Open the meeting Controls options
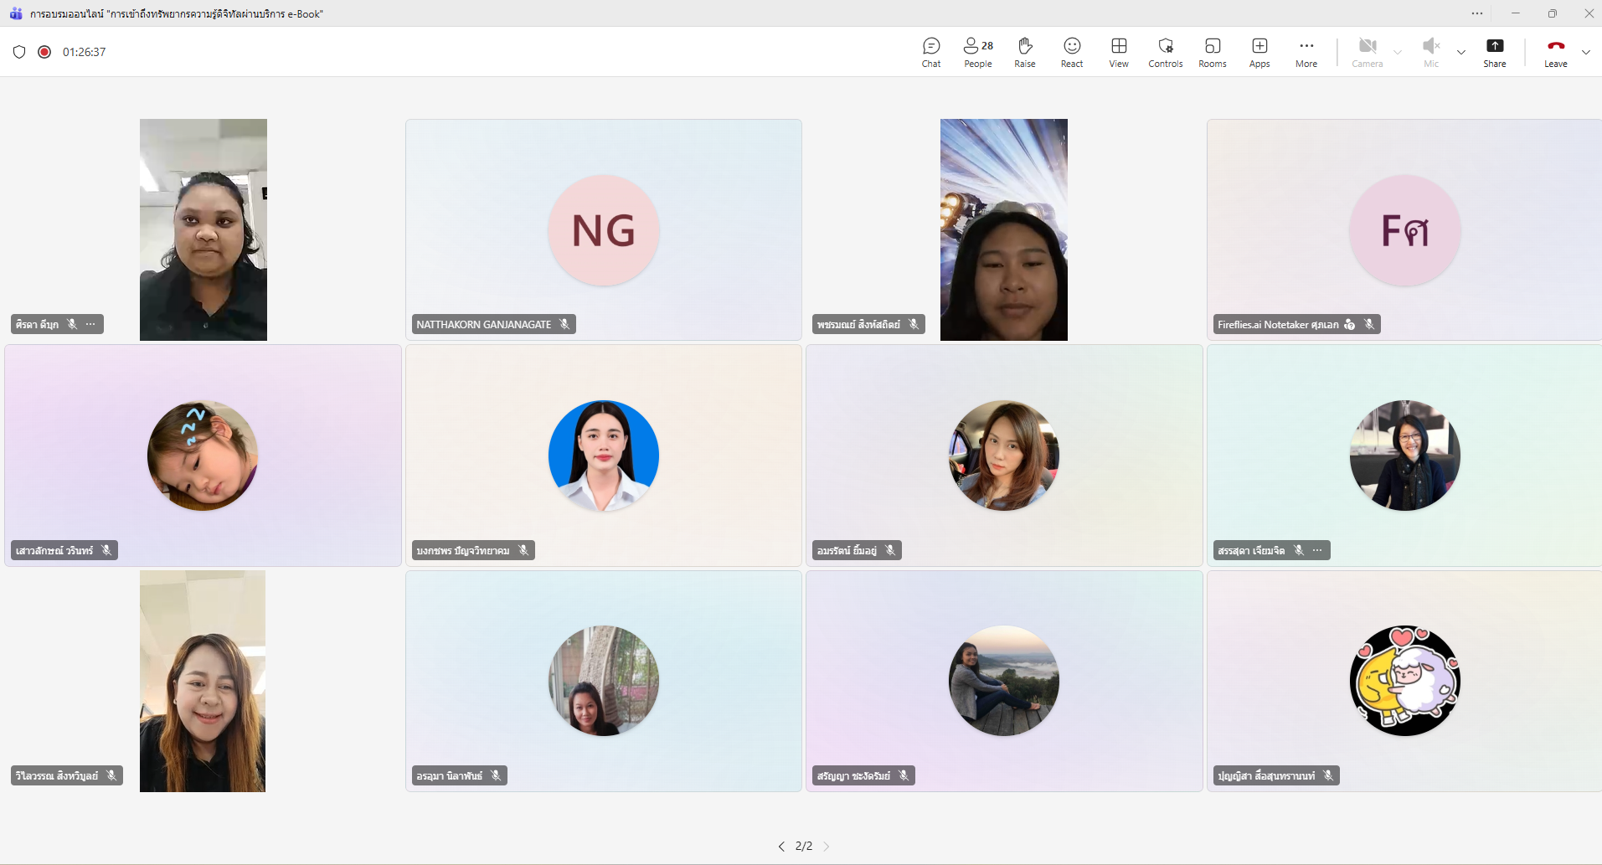This screenshot has width=1602, height=865. 1165,52
